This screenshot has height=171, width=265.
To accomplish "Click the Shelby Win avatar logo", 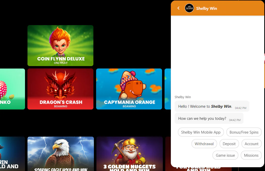I will [189, 8].
